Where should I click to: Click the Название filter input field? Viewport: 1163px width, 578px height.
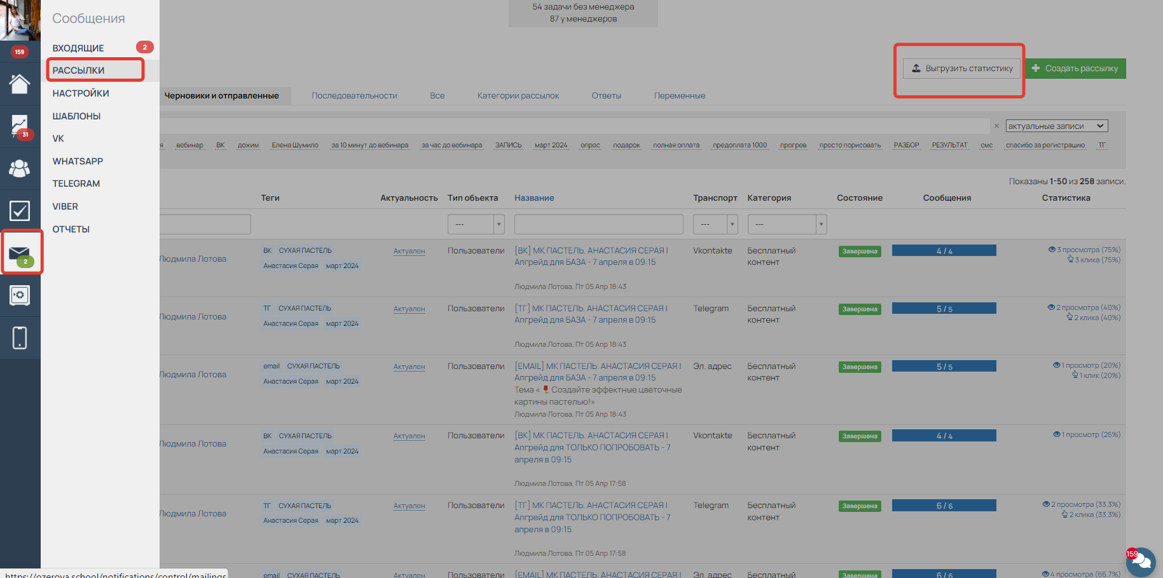[598, 224]
